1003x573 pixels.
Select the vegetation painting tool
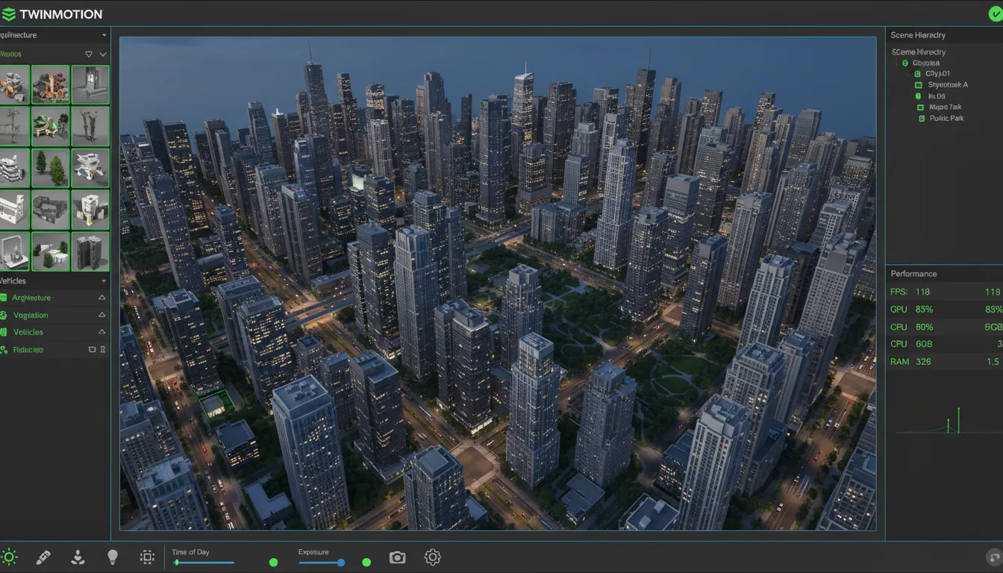(x=78, y=557)
